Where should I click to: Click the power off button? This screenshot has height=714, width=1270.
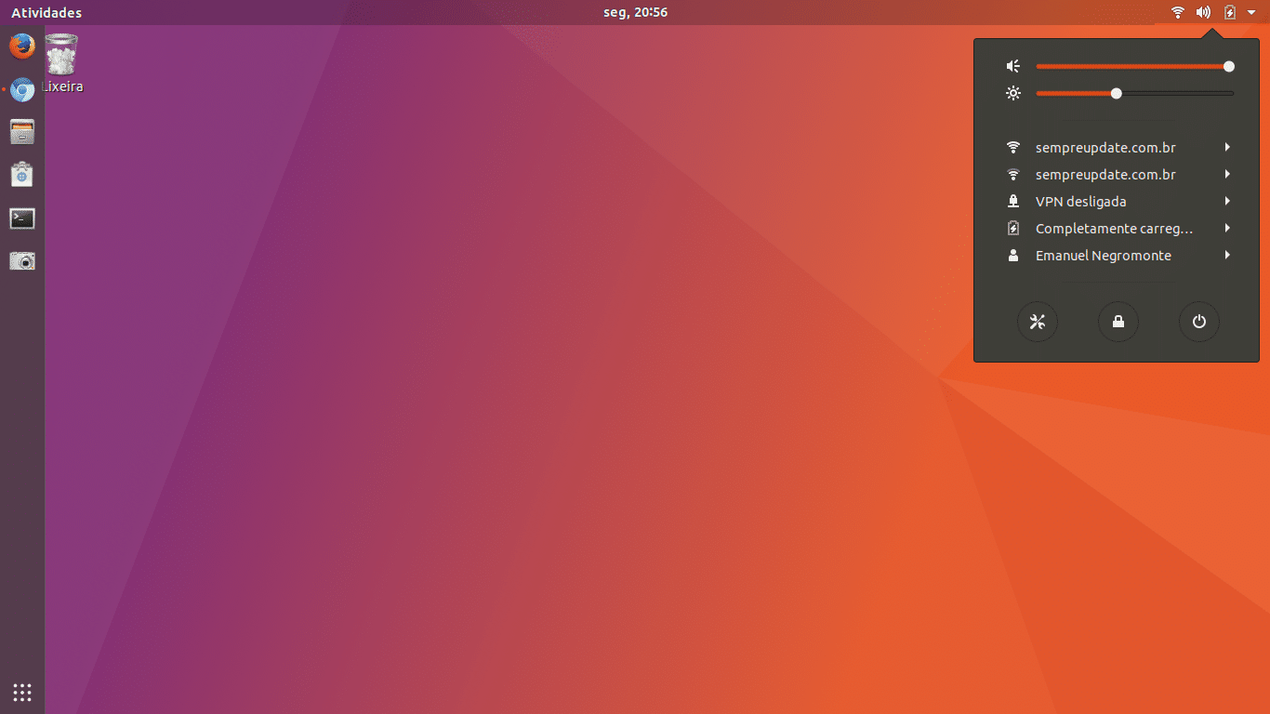pyautogui.click(x=1199, y=322)
